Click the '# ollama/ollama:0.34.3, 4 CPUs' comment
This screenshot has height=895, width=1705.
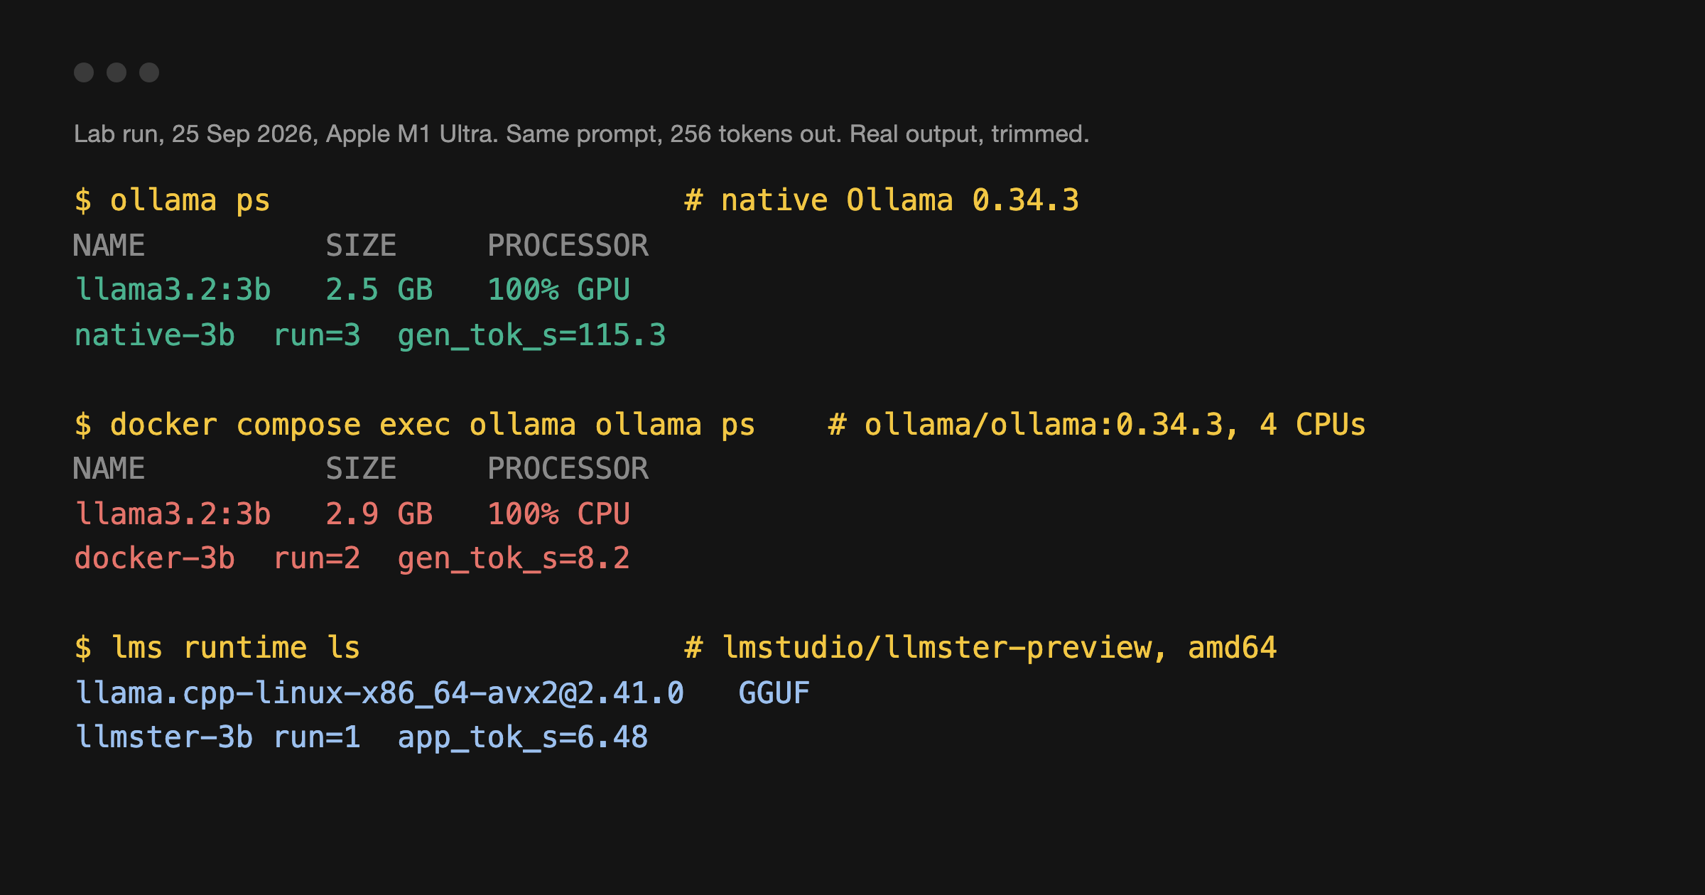(1097, 425)
